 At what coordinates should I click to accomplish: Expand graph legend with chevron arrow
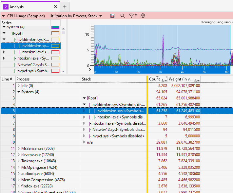[90, 70]
